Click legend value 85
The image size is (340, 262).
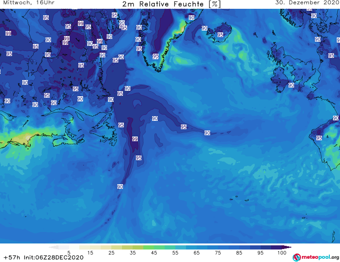239,253
